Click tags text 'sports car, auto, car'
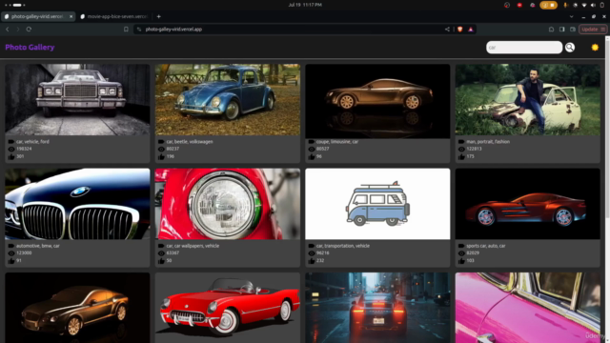 point(486,246)
